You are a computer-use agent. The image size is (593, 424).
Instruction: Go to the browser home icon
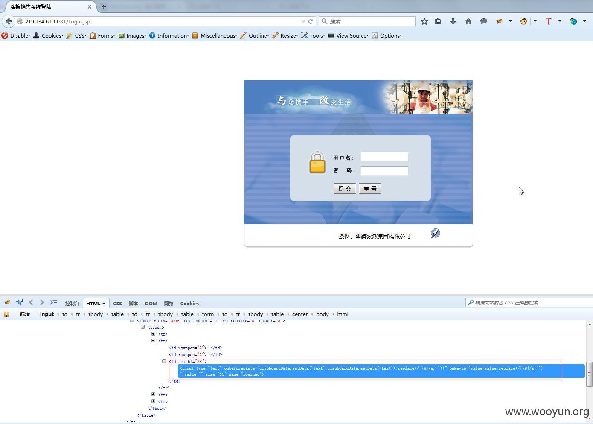point(468,21)
